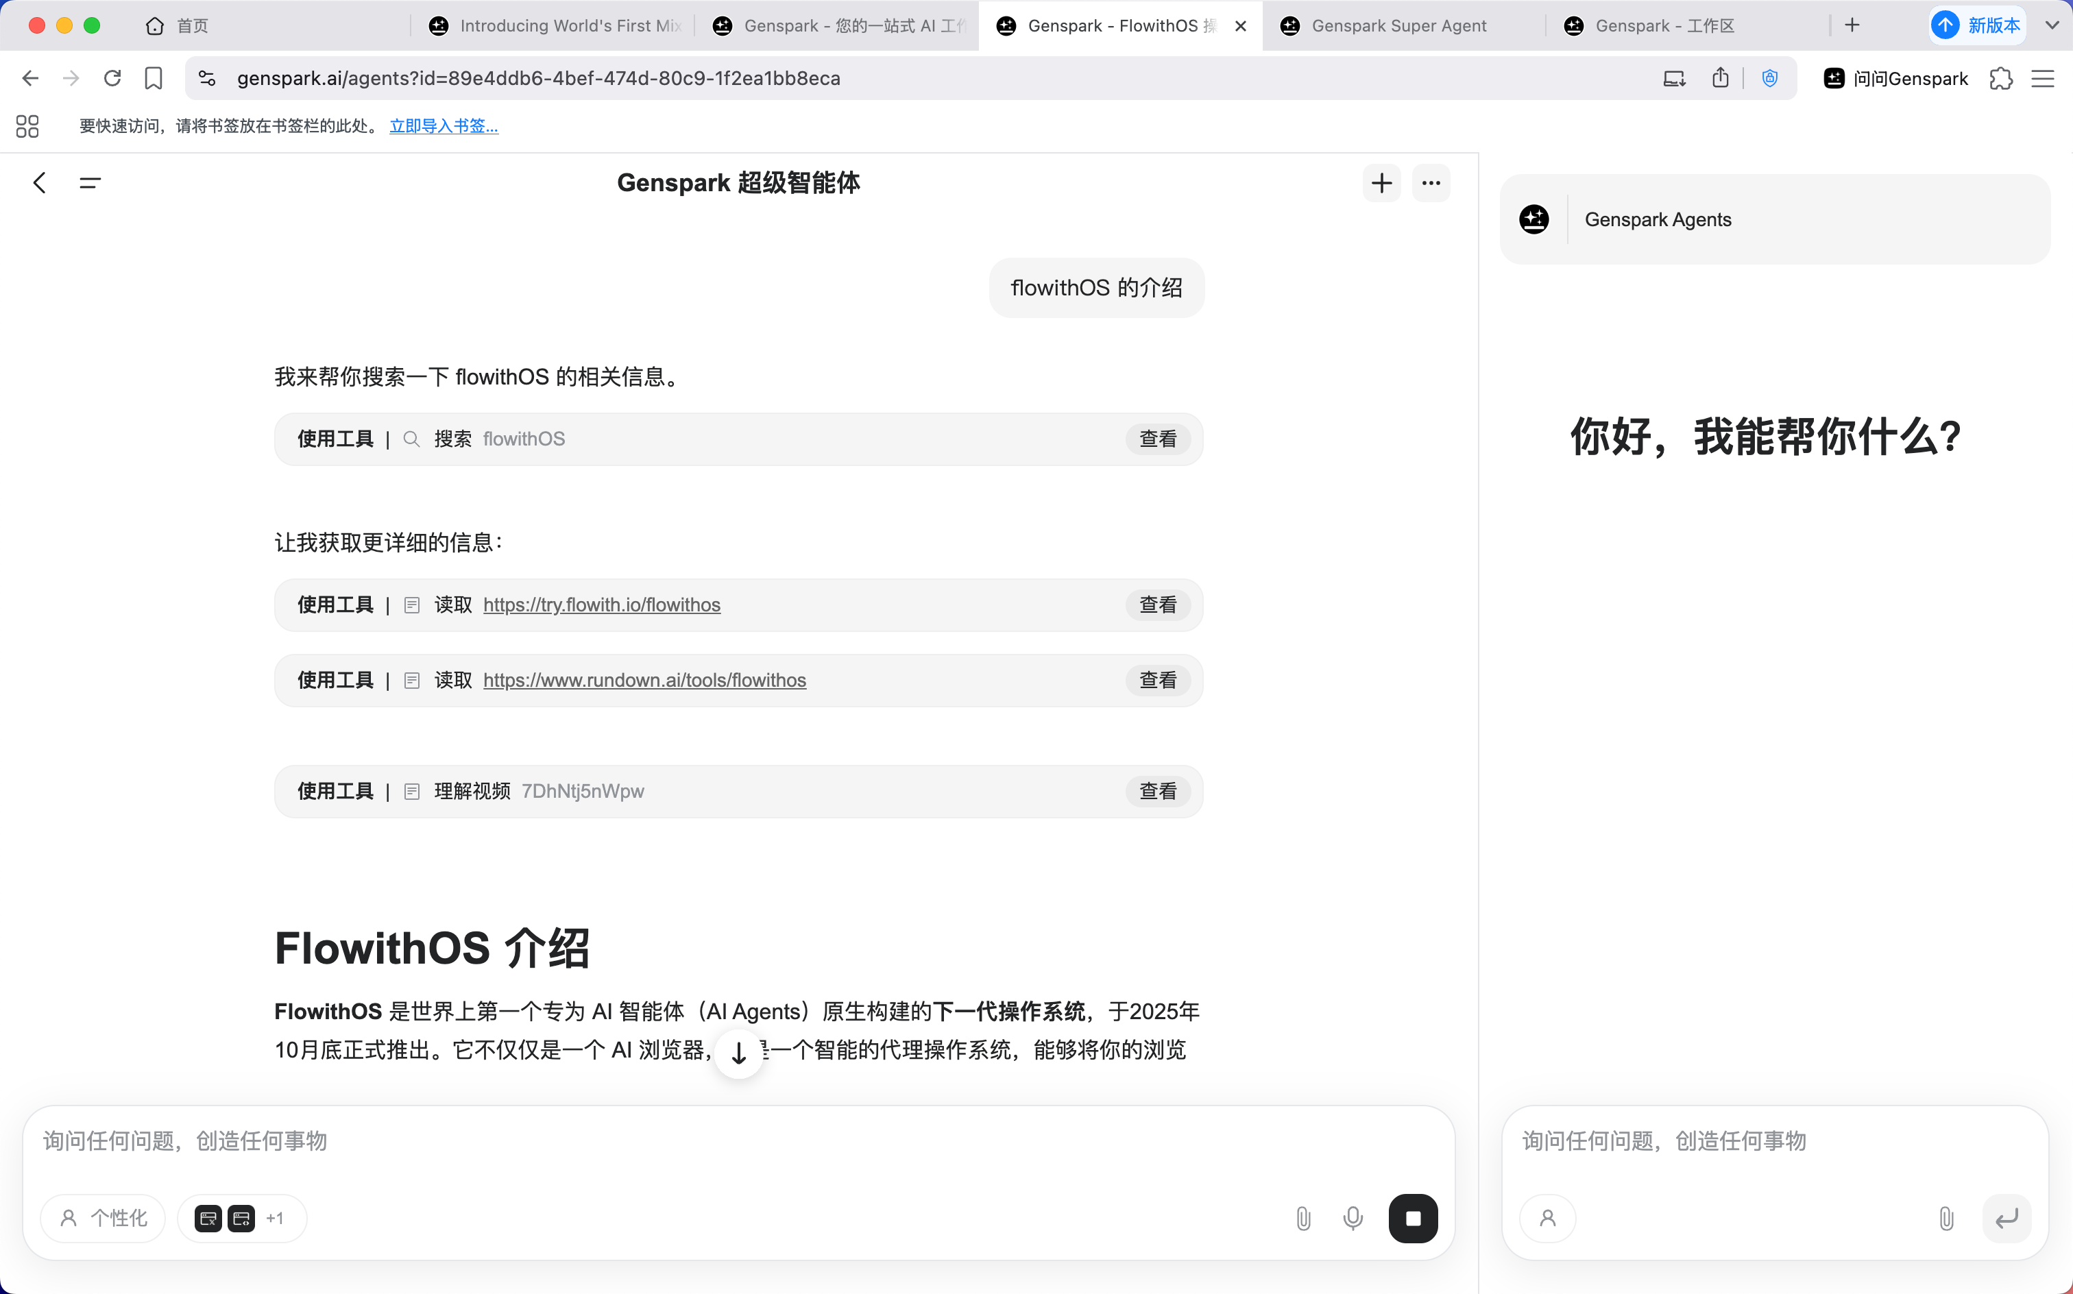
Task: Click the microphone voice input icon
Action: pyautogui.click(x=1353, y=1218)
